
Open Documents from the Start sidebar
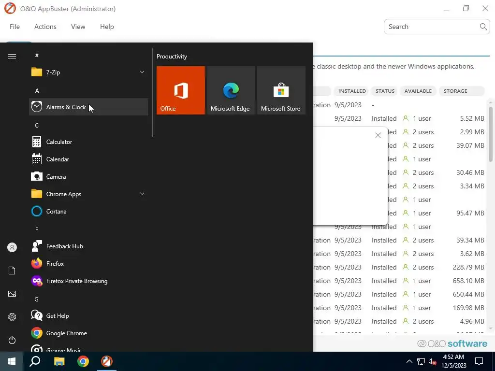coord(12,271)
